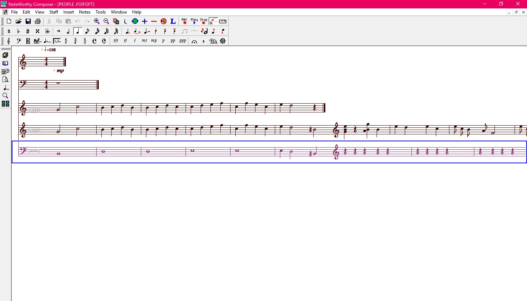Click the sidebar magnifying glass icon
Screen dimensions: 527x301
[x=5, y=96]
